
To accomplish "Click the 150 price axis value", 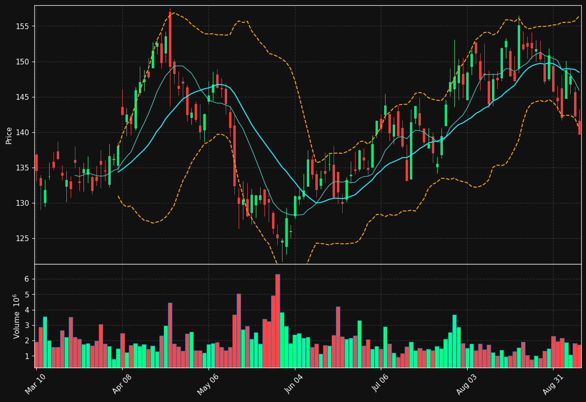I will click(23, 62).
